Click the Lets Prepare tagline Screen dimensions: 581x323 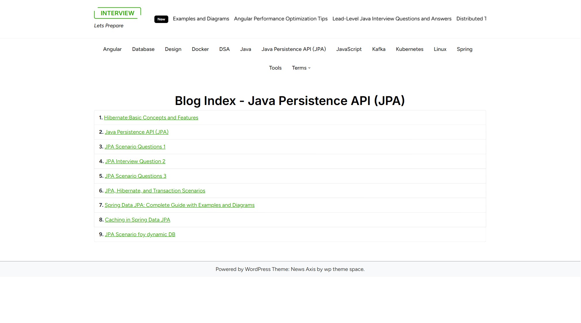tap(109, 26)
